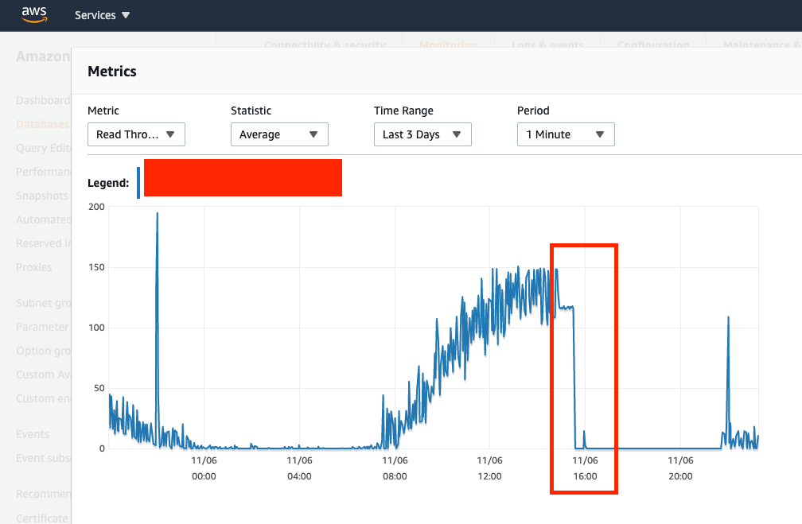Click the Metrics dialog heading

coord(112,72)
